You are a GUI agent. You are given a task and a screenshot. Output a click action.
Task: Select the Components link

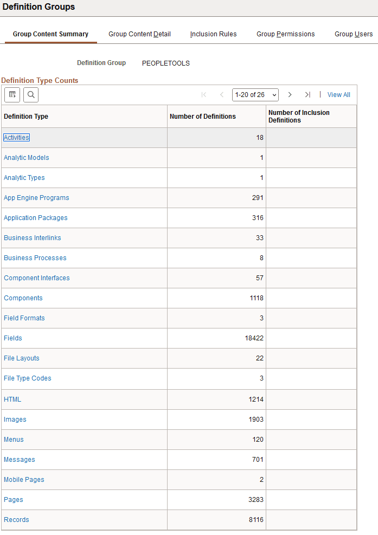23,298
